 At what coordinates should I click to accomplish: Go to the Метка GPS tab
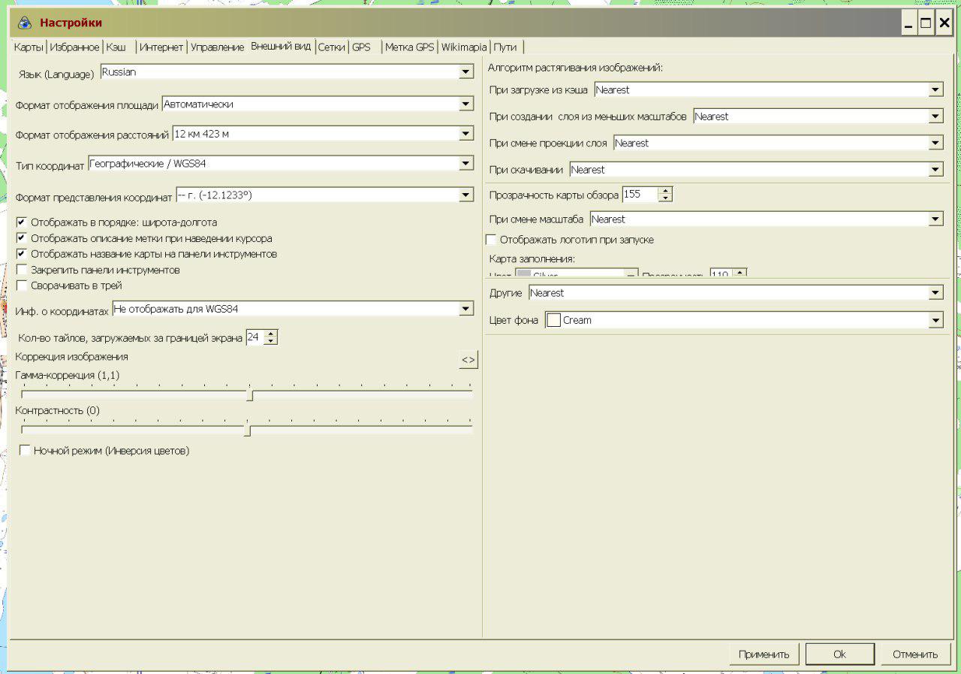coord(409,47)
